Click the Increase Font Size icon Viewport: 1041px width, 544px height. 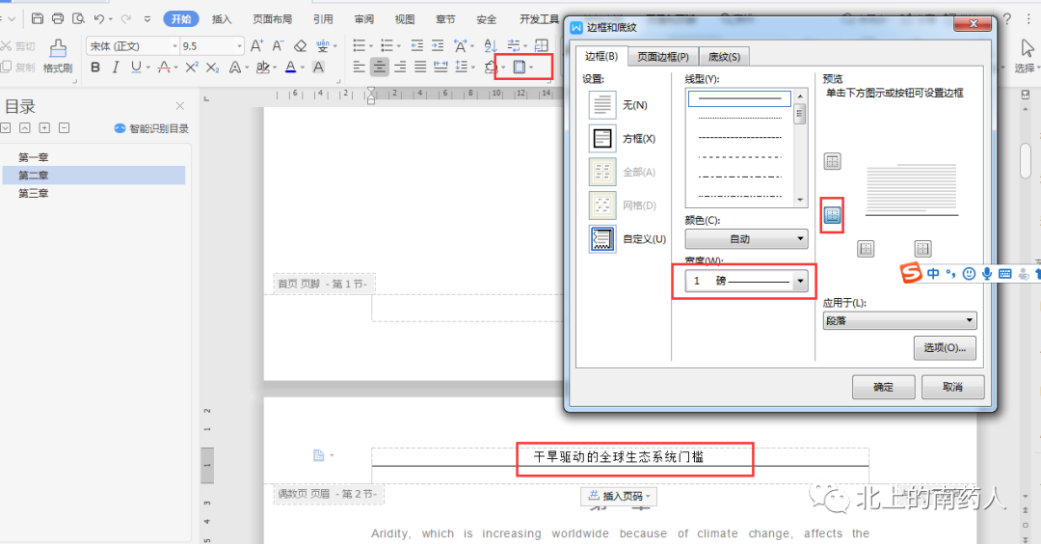click(x=257, y=46)
